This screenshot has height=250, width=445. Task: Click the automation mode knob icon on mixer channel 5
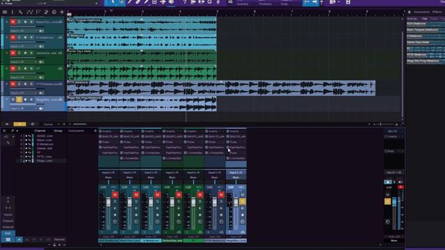(200, 222)
